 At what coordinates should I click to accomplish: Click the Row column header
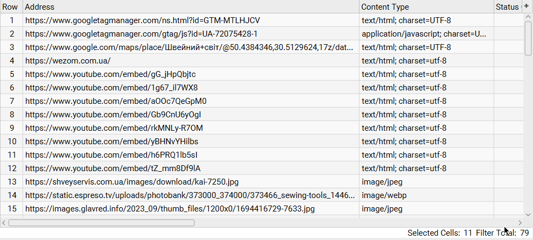[11, 7]
